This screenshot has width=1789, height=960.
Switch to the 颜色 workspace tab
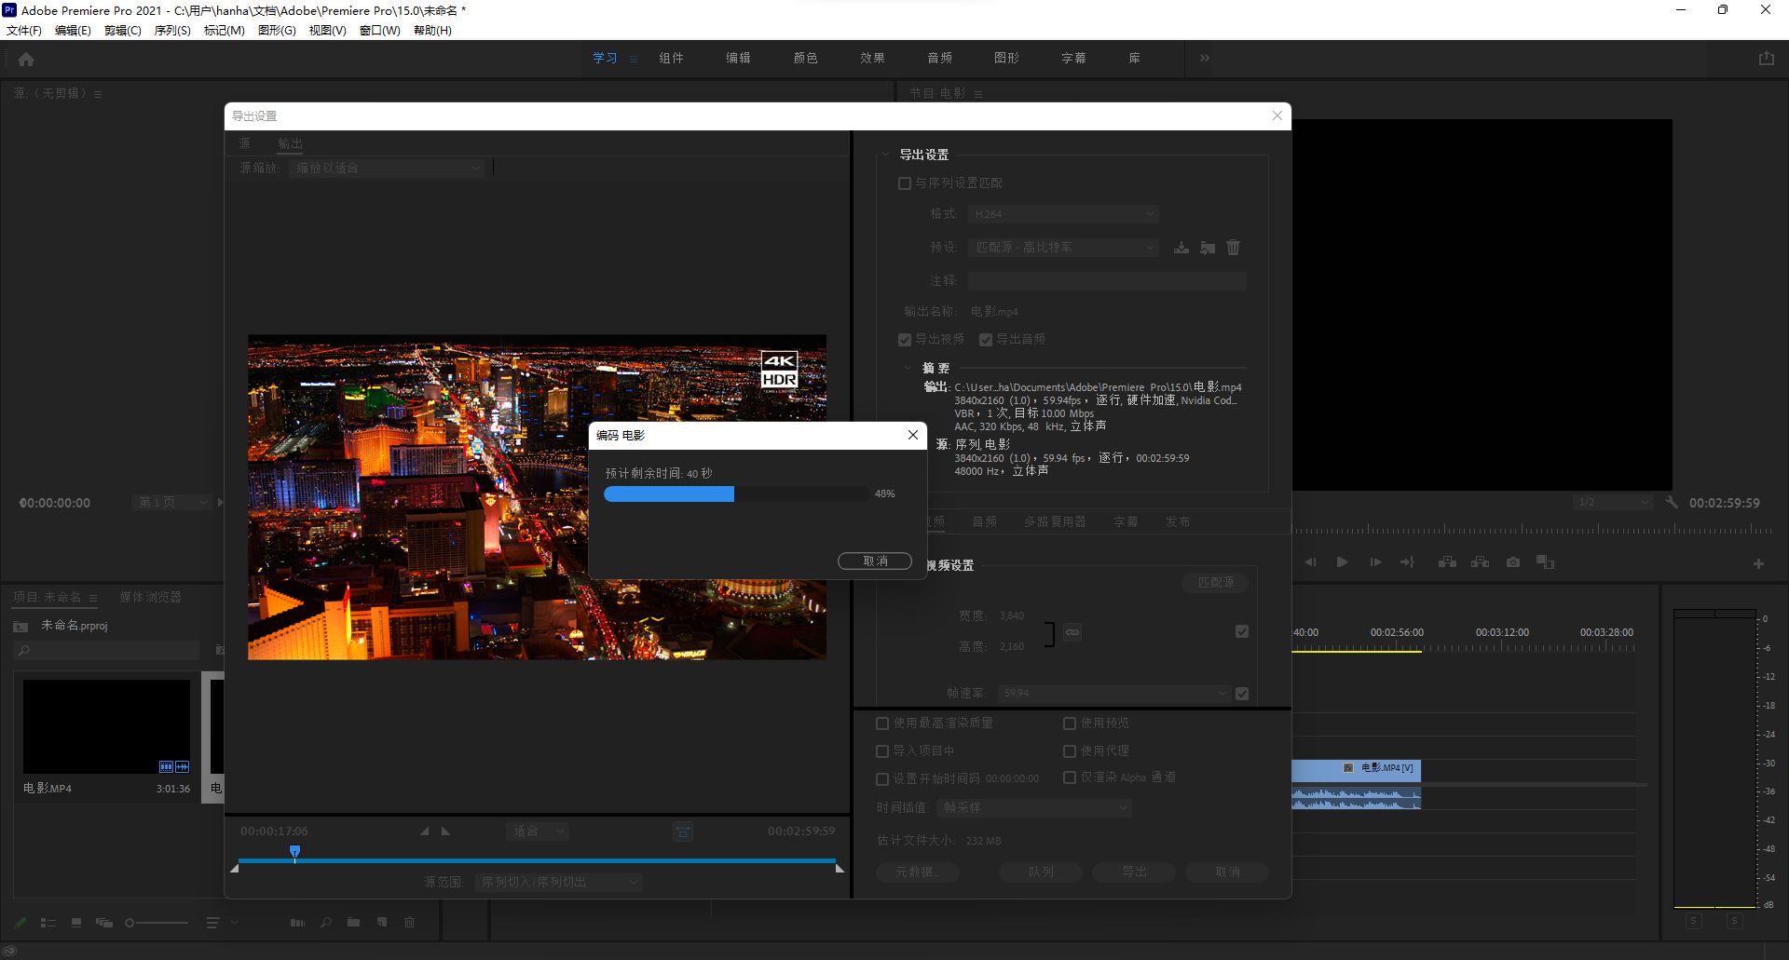[805, 58]
